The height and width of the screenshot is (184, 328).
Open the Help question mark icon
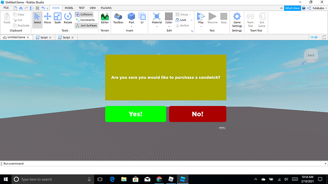pyautogui.click(x=304, y=8)
